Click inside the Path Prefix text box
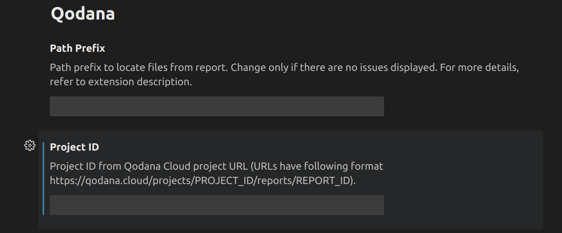The image size is (562, 233). 217,106
